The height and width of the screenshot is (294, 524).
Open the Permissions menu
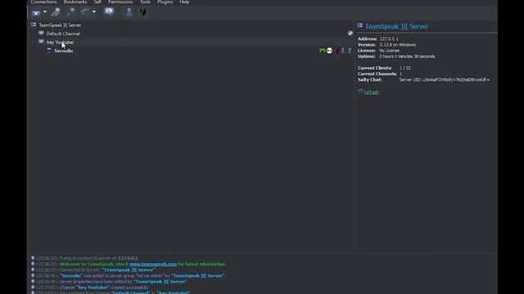120,2
